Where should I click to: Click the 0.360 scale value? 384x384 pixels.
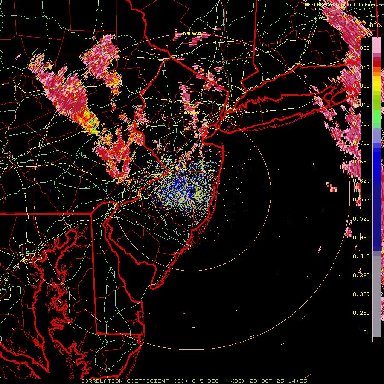pyautogui.click(x=361, y=275)
